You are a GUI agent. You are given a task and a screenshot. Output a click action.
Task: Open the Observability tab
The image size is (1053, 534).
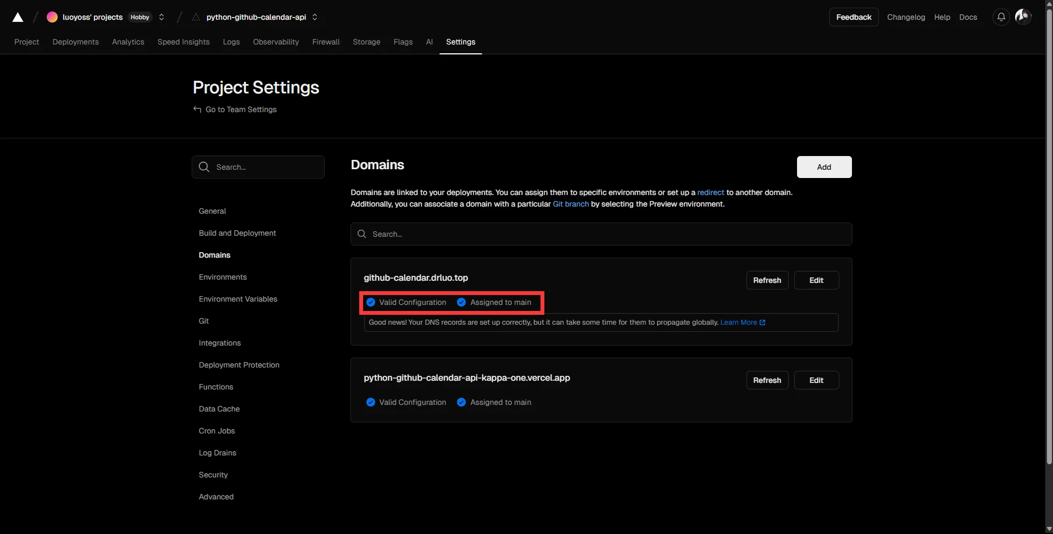point(276,42)
